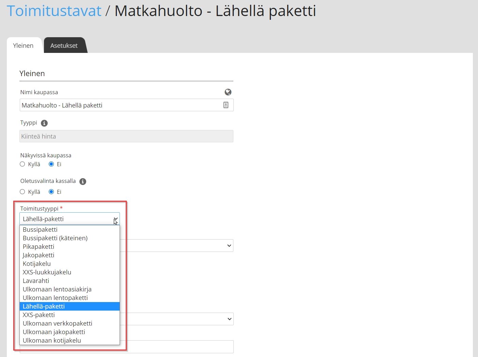Open the info icon next to Oletusvalinta kassalla
The image size is (478, 357).
tap(83, 182)
